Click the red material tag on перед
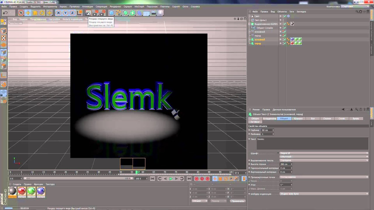The width and height of the screenshot is (374, 210). (x=292, y=43)
